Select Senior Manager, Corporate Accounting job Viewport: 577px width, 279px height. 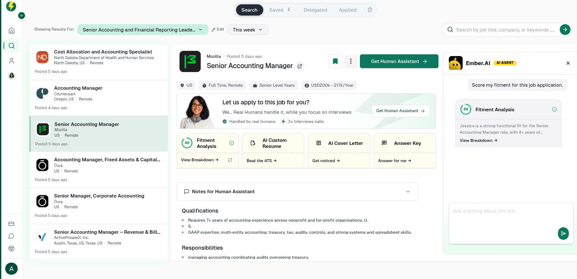click(99, 206)
